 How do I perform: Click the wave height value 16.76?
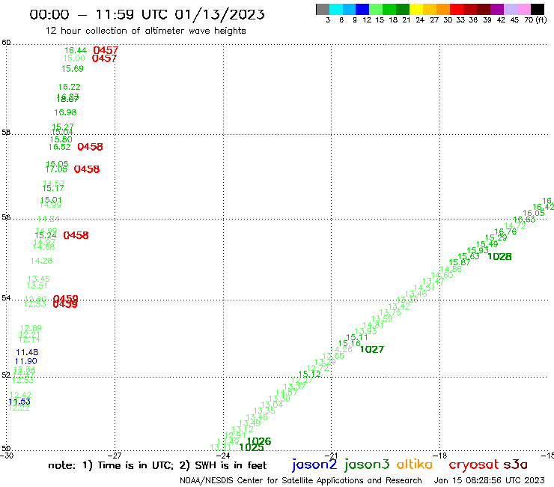[x=505, y=232]
